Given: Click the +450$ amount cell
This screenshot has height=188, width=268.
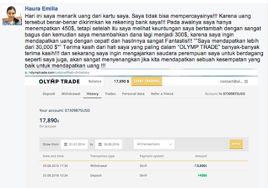Looking at the screenshot, I should point(202,175).
